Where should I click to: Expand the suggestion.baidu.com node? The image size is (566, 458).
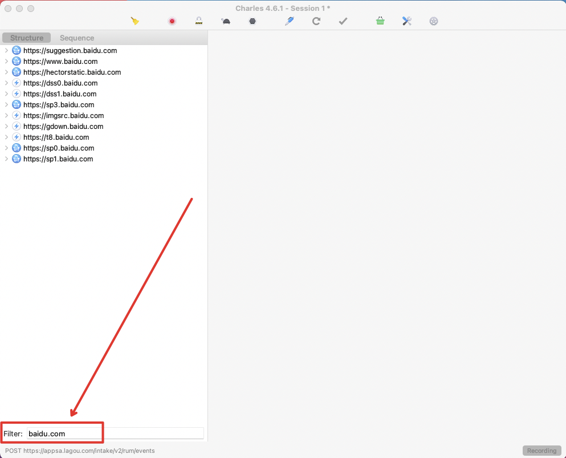6,51
